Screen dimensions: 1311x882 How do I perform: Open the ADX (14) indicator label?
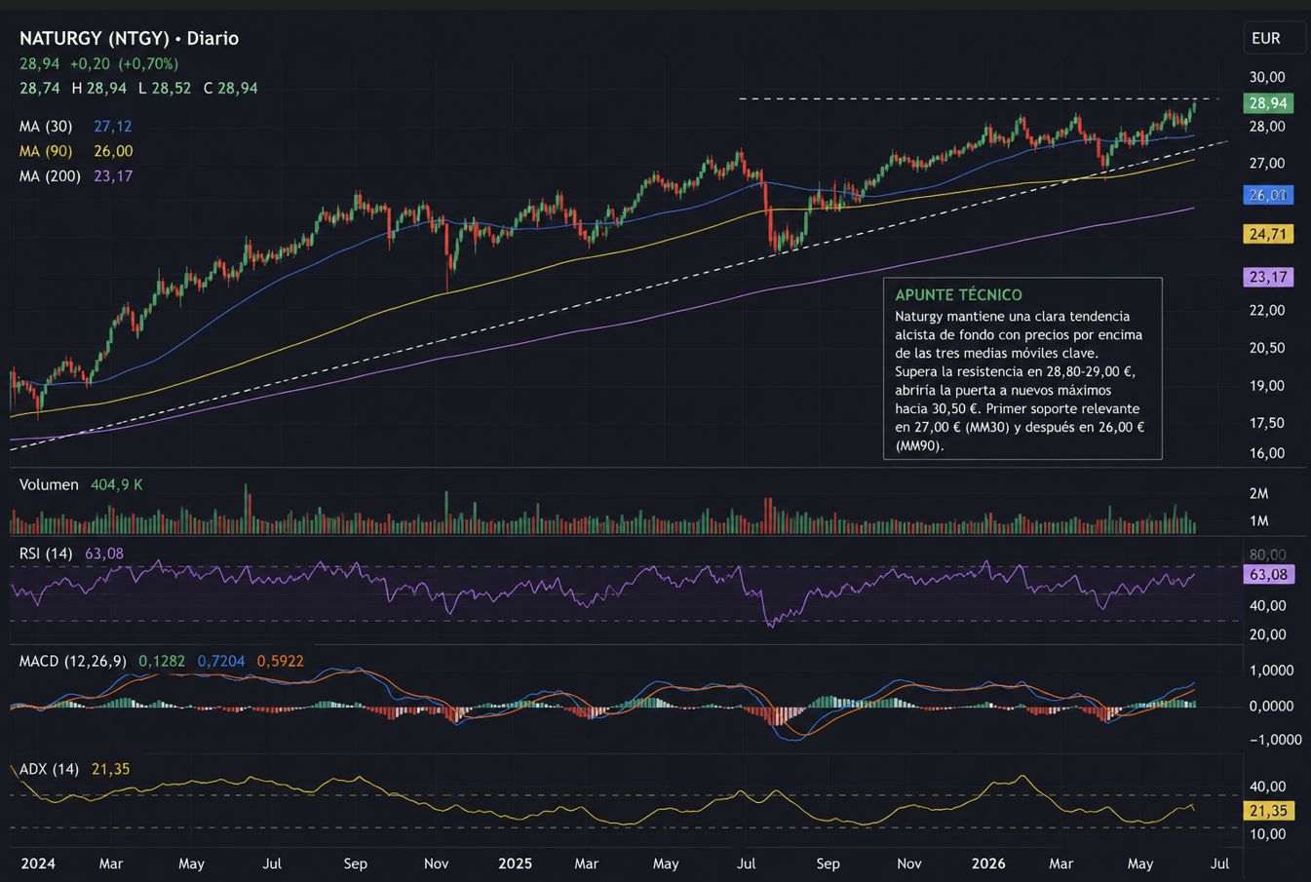(x=49, y=769)
